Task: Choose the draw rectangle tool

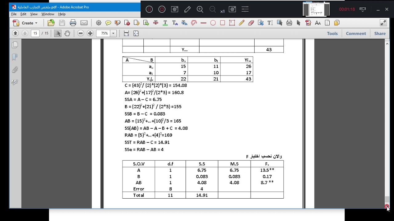Action: (223, 23)
